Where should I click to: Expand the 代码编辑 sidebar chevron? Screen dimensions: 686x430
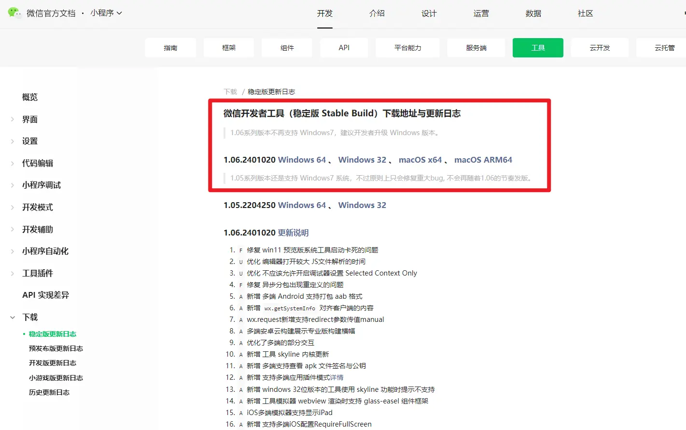(13, 163)
